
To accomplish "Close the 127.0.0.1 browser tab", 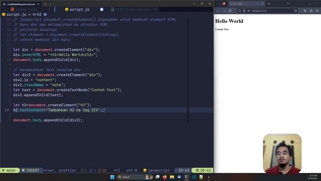I will (263, 4).
